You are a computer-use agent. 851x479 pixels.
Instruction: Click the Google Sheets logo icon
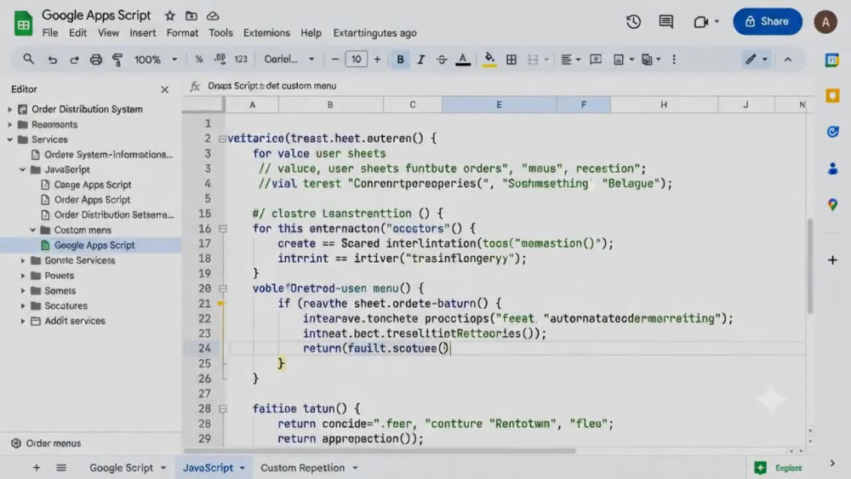click(23, 23)
